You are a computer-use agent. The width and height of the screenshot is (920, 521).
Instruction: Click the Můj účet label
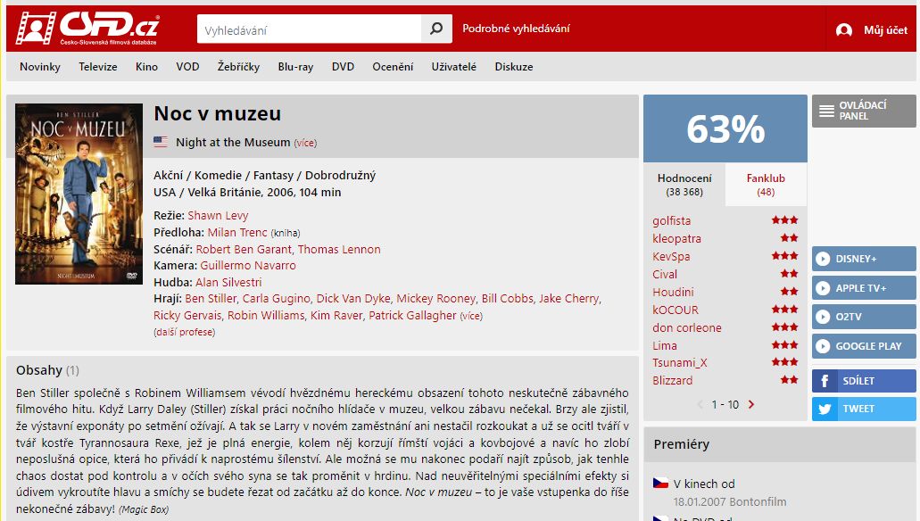(885, 30)
